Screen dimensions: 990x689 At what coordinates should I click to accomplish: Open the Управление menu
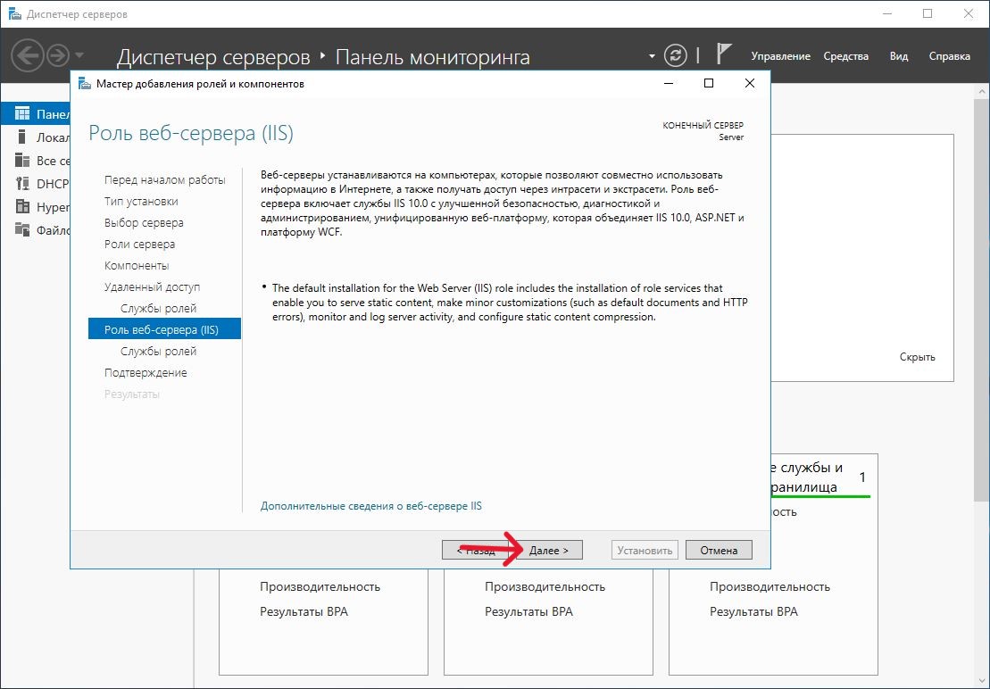pos(780,56)
